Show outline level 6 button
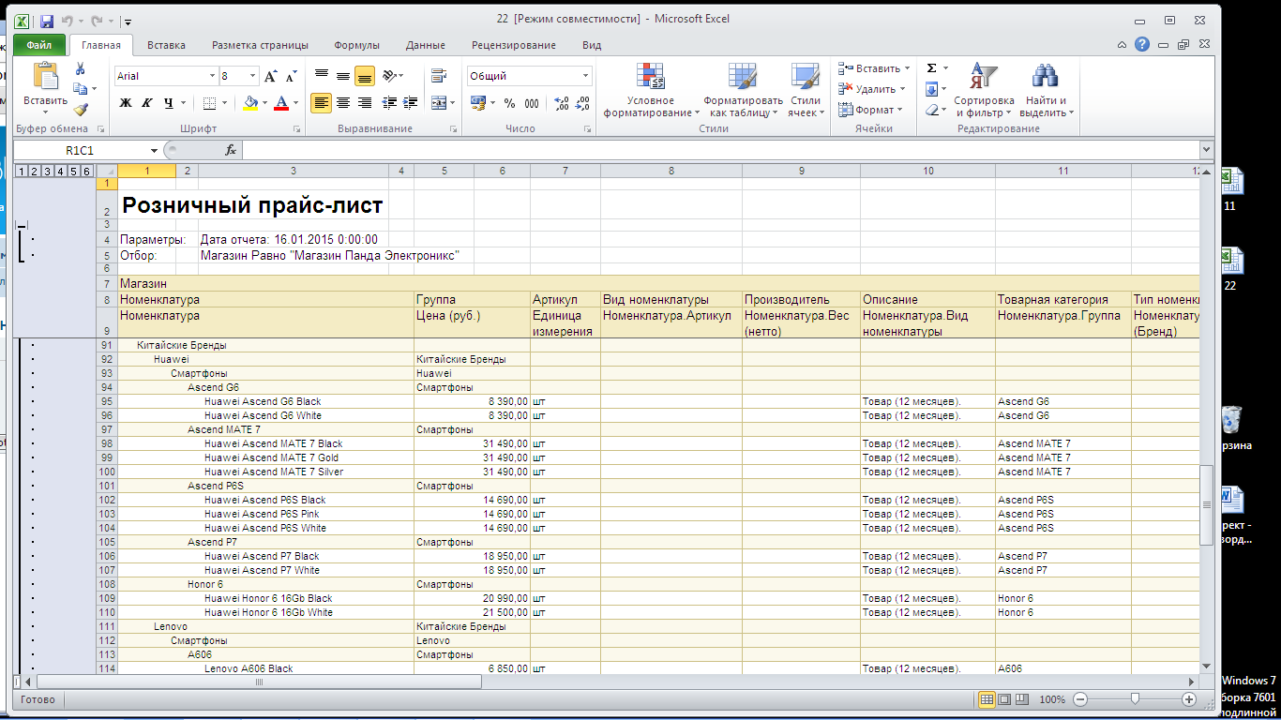 coord(86,171)
